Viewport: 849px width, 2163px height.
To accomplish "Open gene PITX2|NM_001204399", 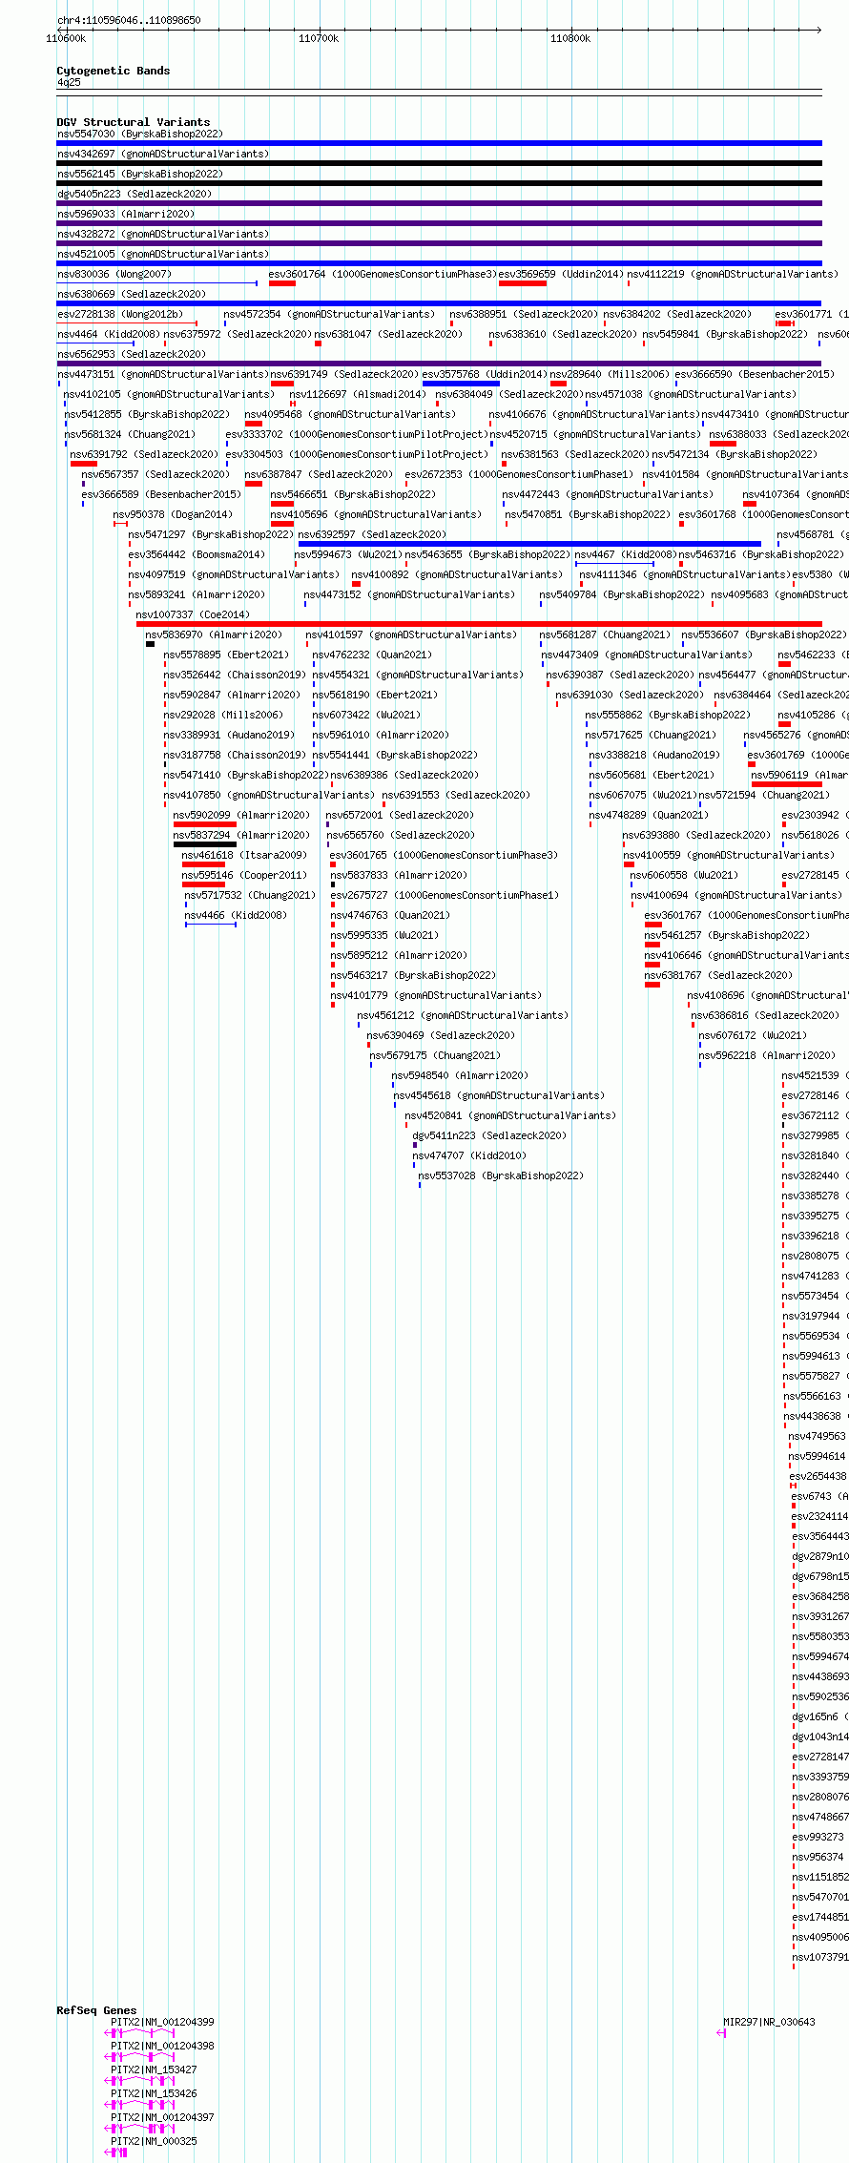I will 162,2022.
